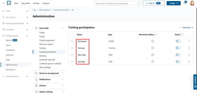The width and height of the screenshot is (197, 95).
Task: Toggle Active switch for Start date
Action: (x=178, y=55)
